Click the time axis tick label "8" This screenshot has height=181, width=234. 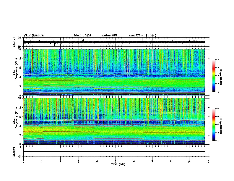171,161
